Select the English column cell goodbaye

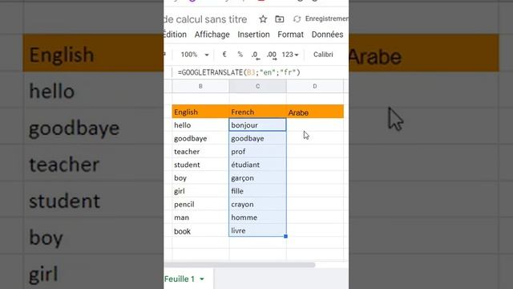200,138
